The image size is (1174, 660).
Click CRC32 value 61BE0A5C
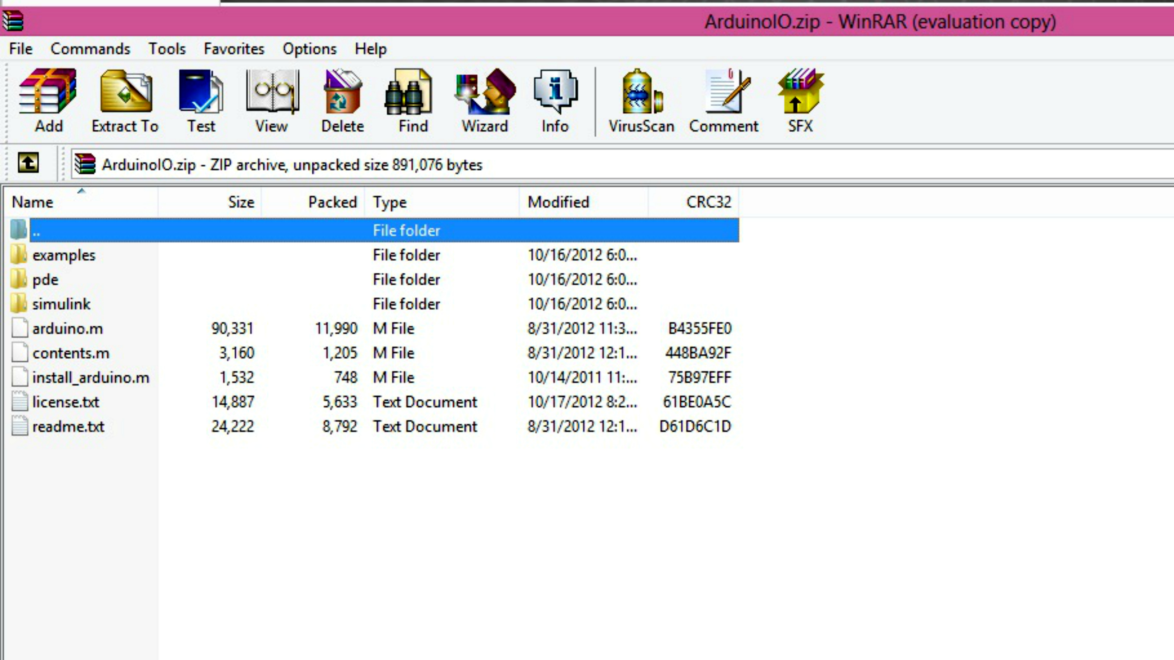(697, 402)
